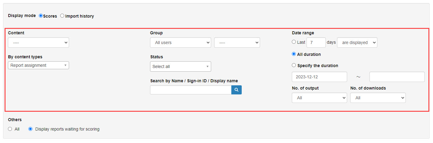Select the Scores display mode
Viewport: 433px width, 143px height.
41,16
